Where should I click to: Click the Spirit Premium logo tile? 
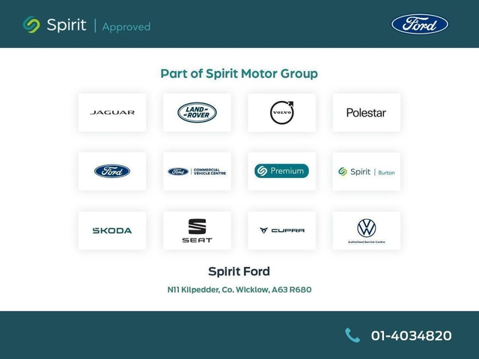[x=281, y=171]
